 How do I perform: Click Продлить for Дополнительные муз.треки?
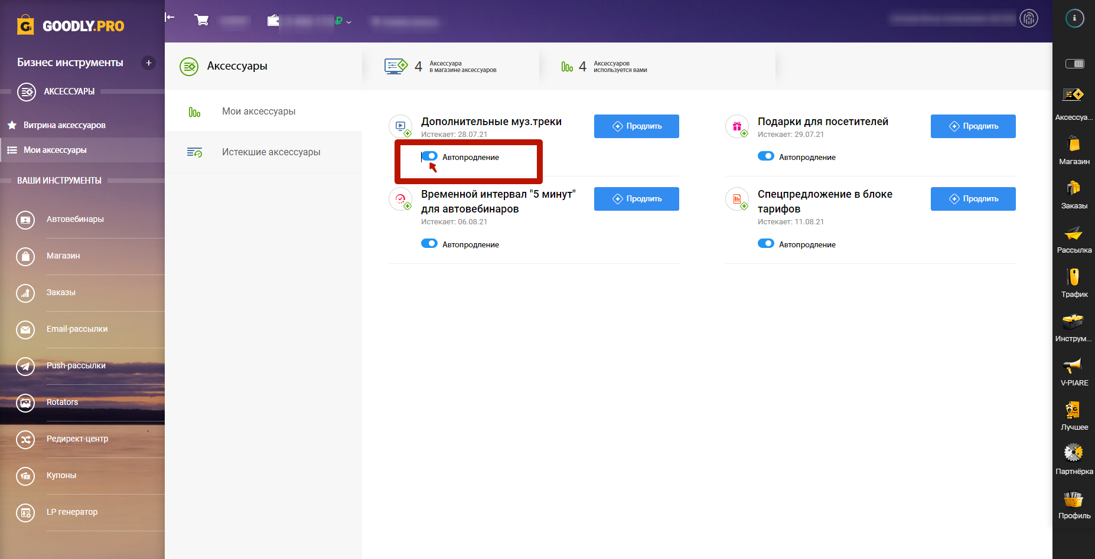coord(636,126)
